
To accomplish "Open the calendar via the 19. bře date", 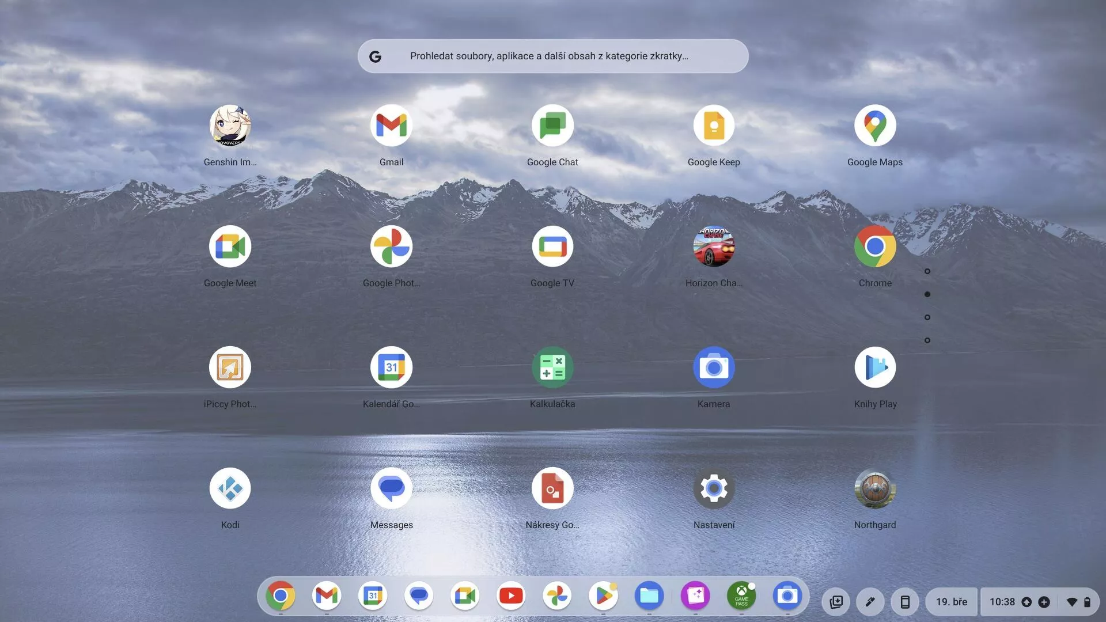I will pyautogui.click(x=952, y=602).
